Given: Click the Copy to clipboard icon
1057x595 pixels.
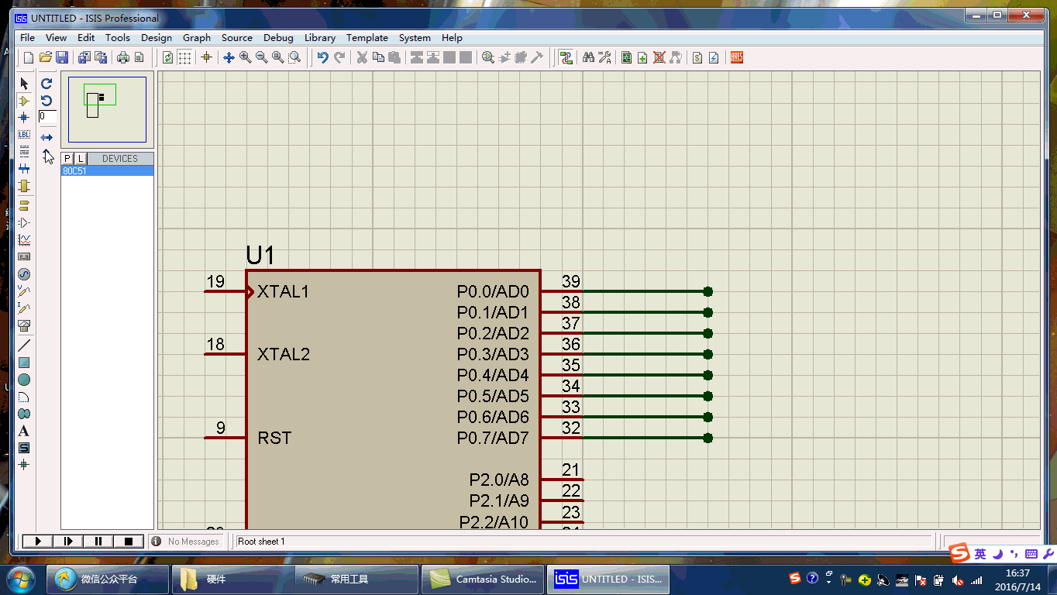Looking at the screenshot, I should point(378,57).
